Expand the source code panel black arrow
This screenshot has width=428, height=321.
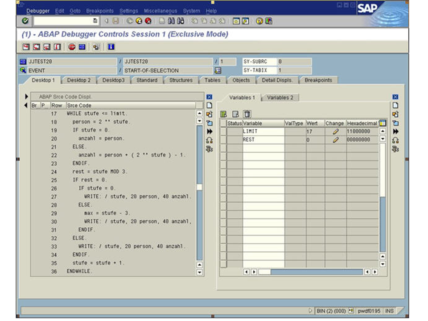[26, 97]
